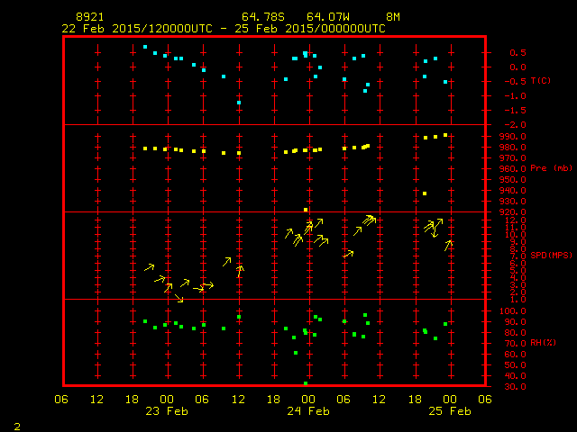Click the 64.78S latitude text
The height and width of the screenshot is (432, 577).
pyautogui.click(x=261, y=17)
